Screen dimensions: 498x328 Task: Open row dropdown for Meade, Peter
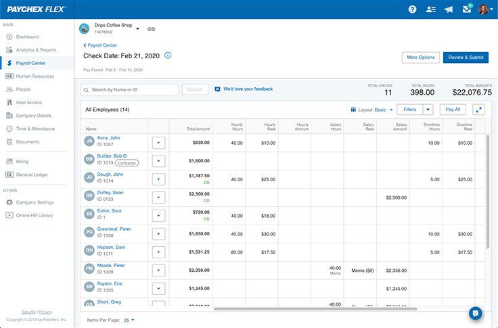(x=158, y=271)
